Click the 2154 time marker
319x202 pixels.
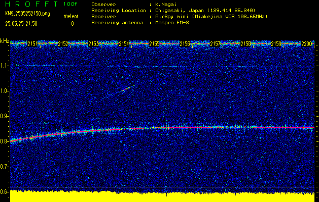124,44
